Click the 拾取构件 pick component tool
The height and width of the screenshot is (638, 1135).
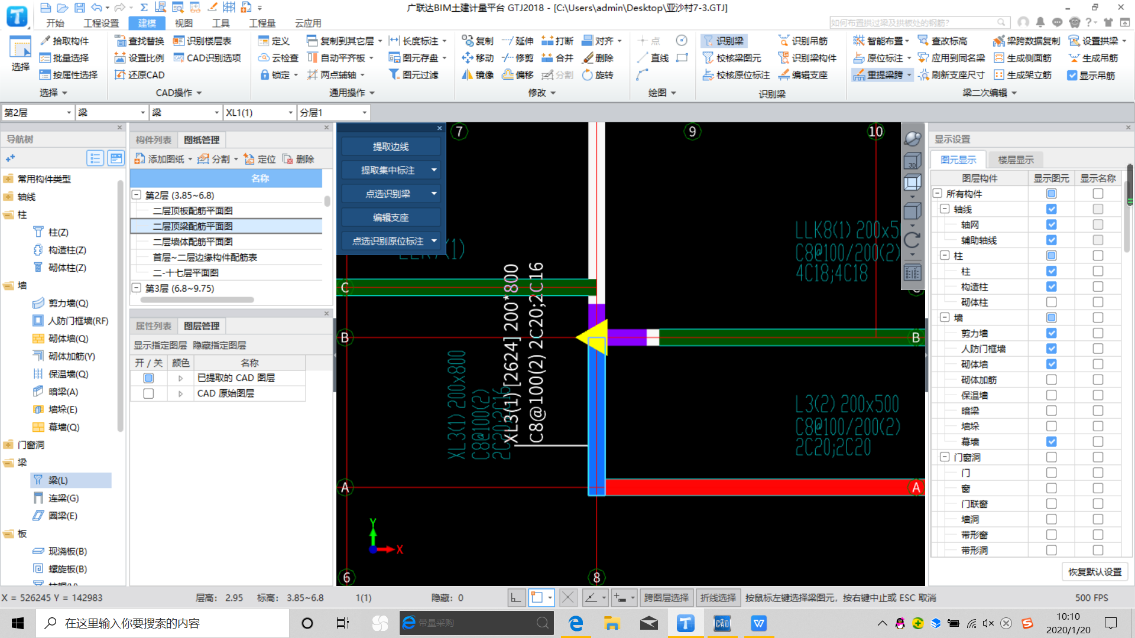coord(64,41)
